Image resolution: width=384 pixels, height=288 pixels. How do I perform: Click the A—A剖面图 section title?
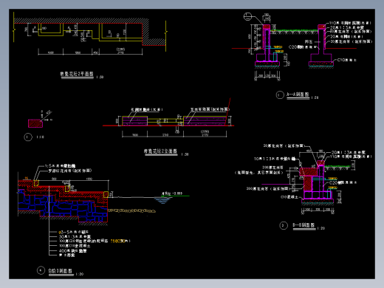[298, 95]
